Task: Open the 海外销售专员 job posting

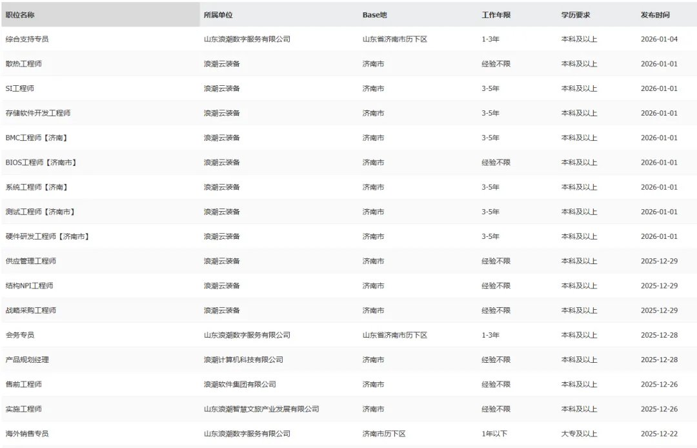Action: (x=27, y=434)
